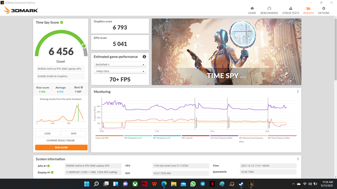Click the GPU #1 green check icon
This screenshot has width=337, height=189.
click(x=49, y=166)
